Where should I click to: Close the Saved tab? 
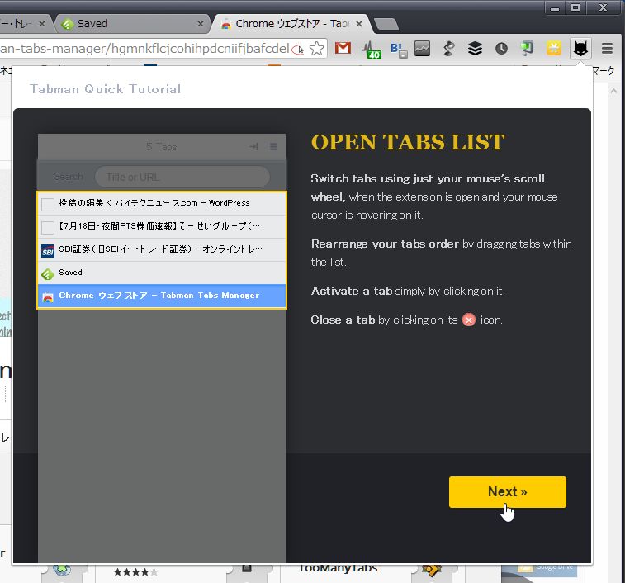coord(201,24)
